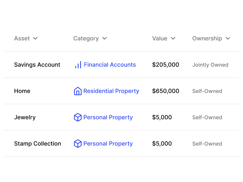Expand the Asset column sort chevron

(35, 39)
